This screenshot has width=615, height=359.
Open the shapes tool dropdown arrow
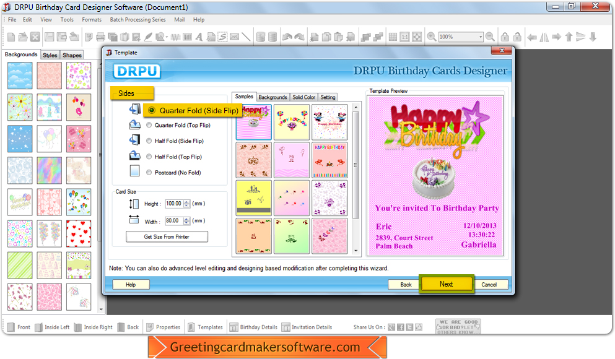coord(167,37)
